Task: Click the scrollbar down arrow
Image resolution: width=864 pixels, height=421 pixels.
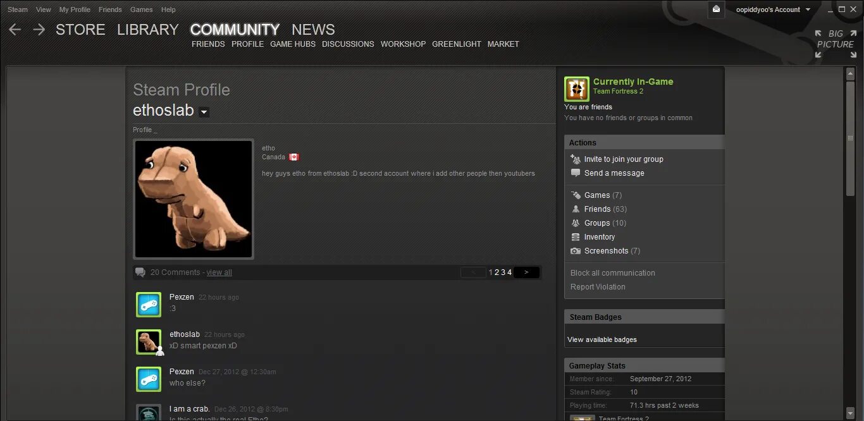Action: (850, 412)
